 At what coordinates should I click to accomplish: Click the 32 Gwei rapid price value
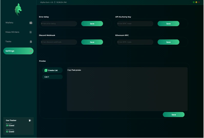tap(10, 132)
